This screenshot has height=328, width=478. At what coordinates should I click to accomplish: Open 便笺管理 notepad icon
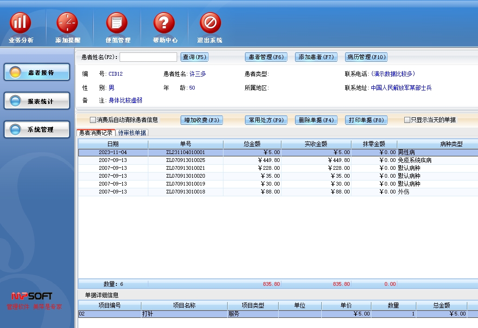[116, 23]
